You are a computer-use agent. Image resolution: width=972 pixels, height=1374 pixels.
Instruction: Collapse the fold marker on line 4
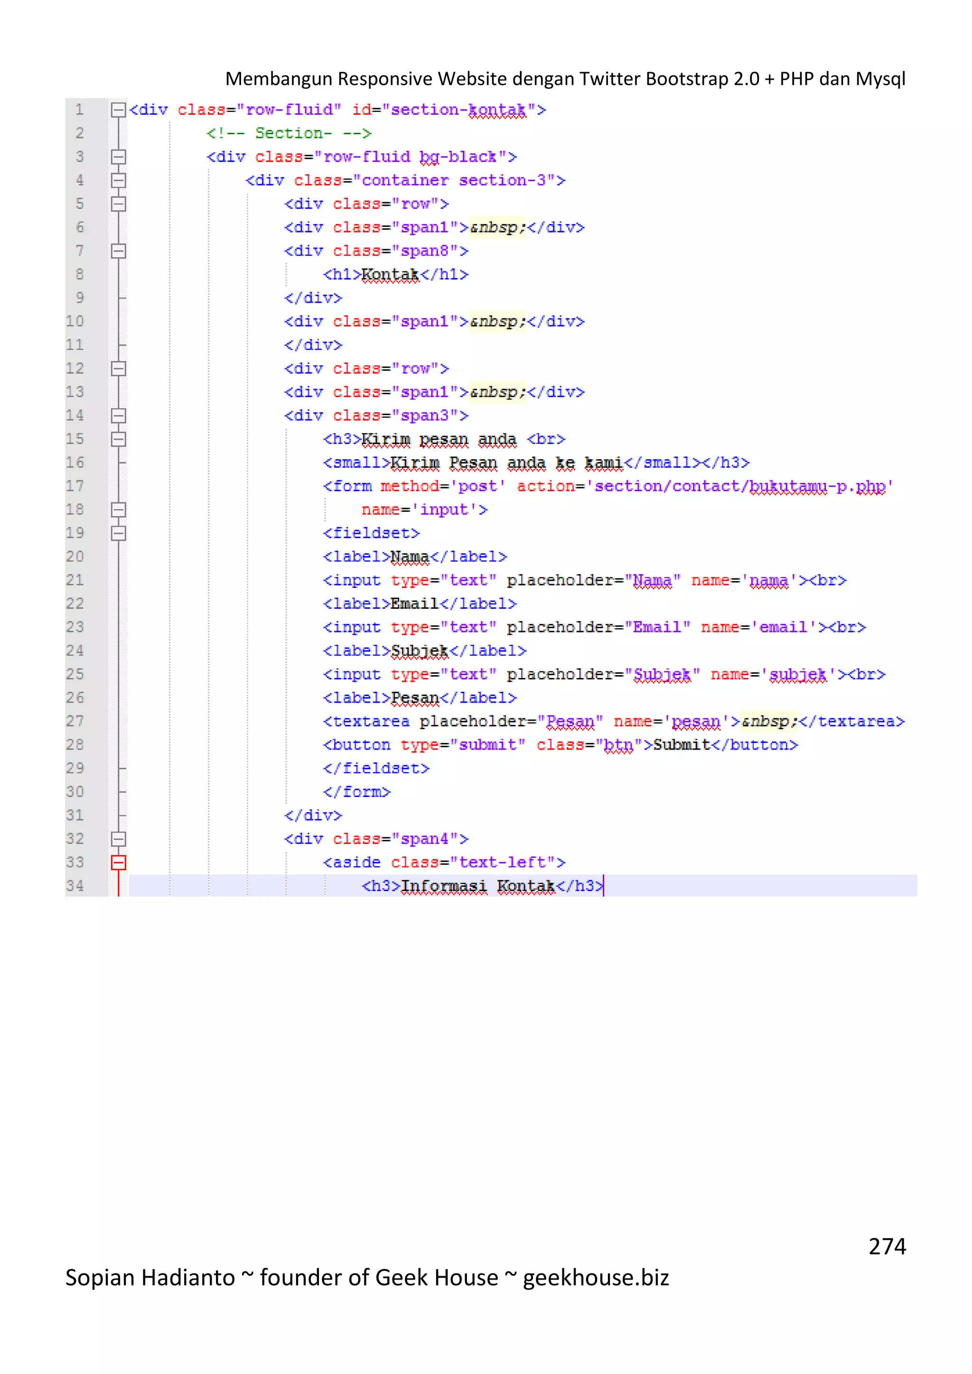tap(119, 180)
